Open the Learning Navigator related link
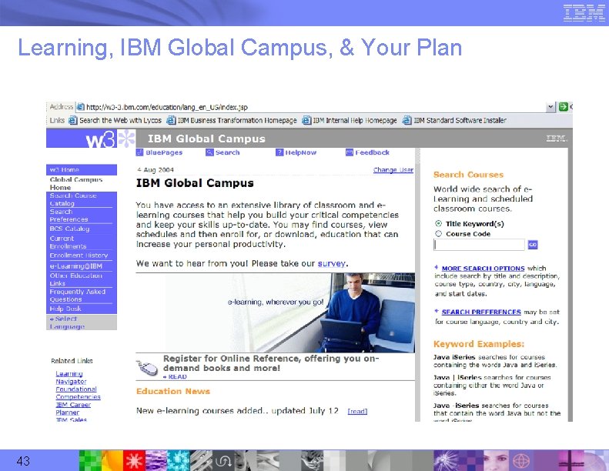This screenshot has width=609, height=471. pyautogui.click(x=71, y=378)
